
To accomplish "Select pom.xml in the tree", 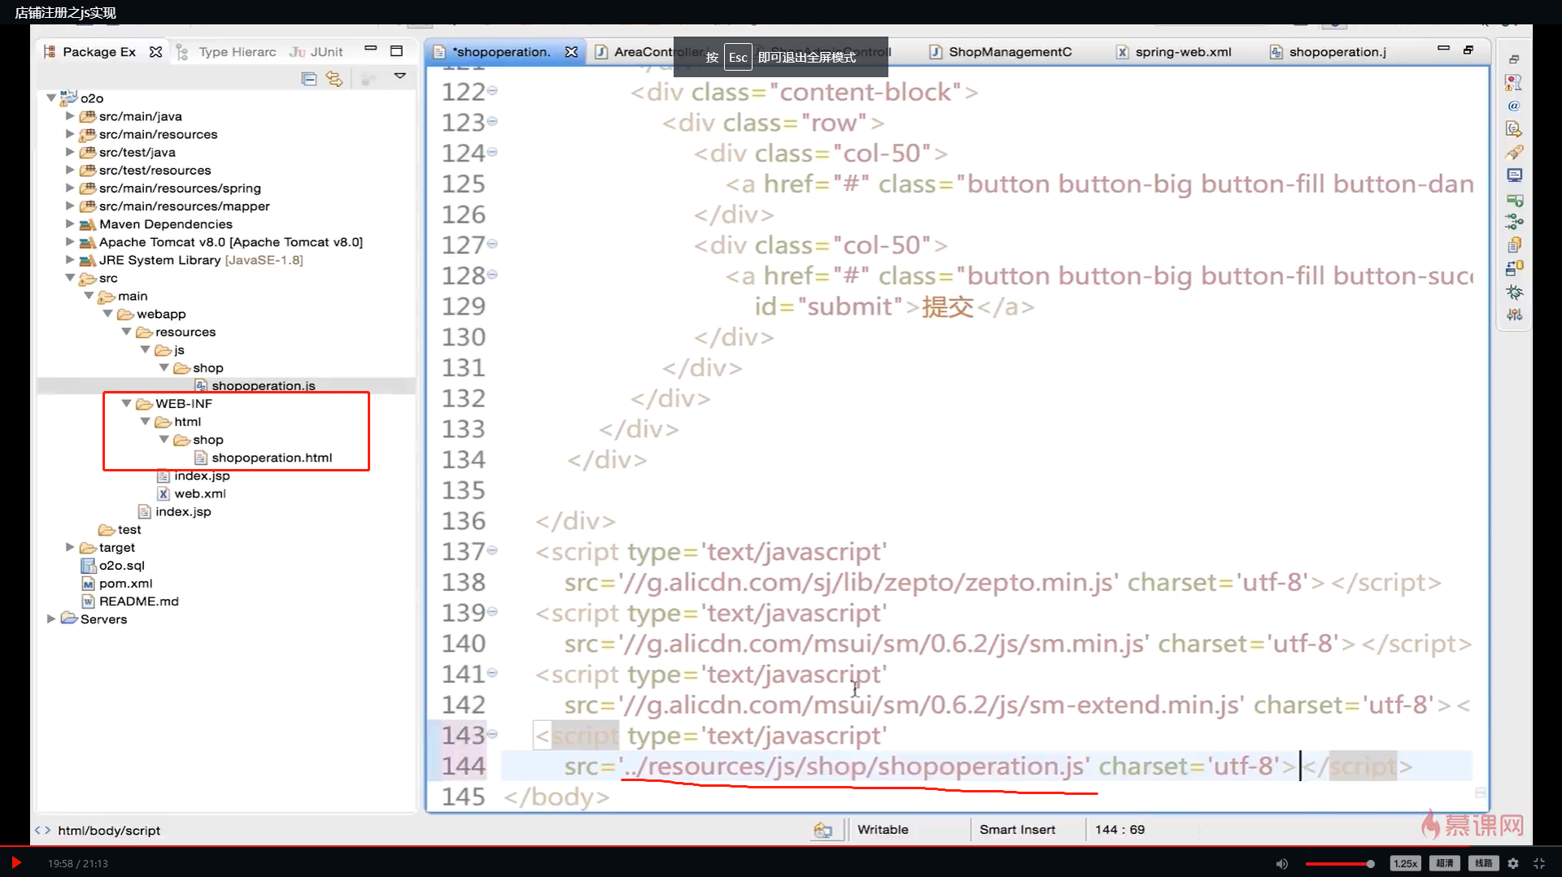I will [117, 584].
